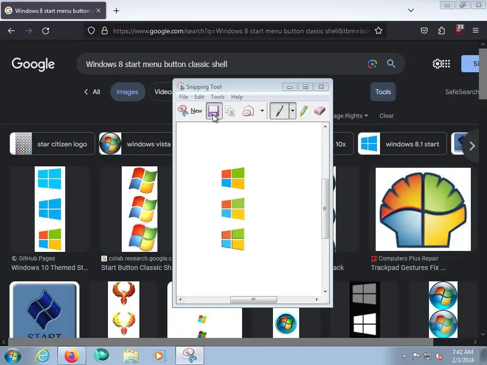The height and width of the screenshot is (365, 487).
Task: Save the snip with floppy disk icon
Action: [214, 111]
